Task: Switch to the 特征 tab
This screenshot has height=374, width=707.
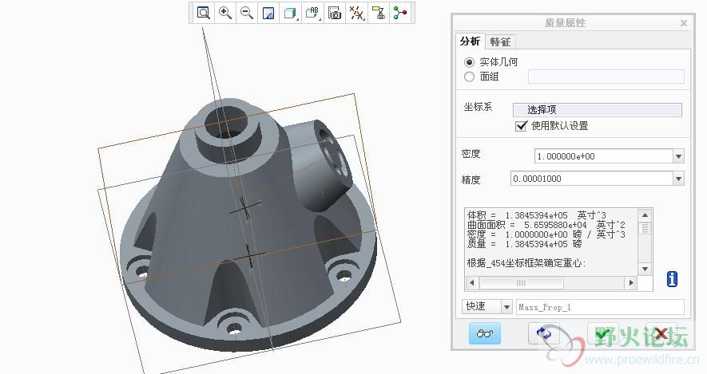Action: coord(500,41)
